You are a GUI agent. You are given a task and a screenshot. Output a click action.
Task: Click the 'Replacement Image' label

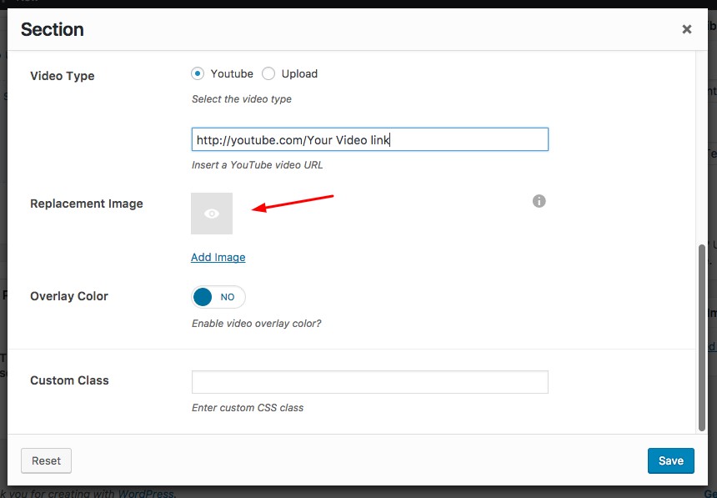point(87,204)
